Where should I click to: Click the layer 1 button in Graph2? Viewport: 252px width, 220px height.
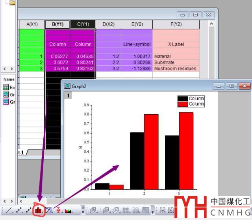tap(68, 95)
